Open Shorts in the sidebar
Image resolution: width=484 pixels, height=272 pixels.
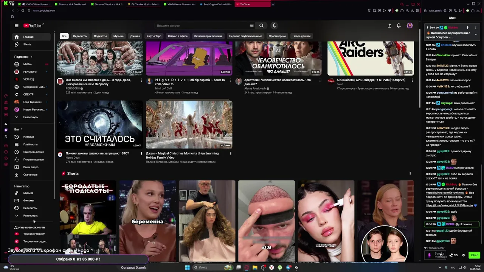(x=31, y=45)
